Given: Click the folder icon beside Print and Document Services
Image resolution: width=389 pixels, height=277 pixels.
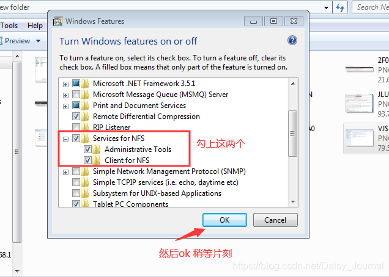Looking at the screenshot, I should point(85,106).
